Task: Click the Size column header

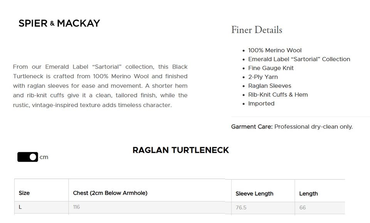Action: pyautogui.click(x=24, y=193)
